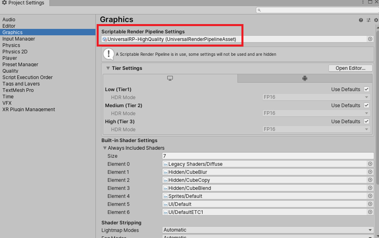Viewport: 379px width, 238px height.
Task: Click the Element 4 Sprites/Default field
Action: tap(268, 196)
